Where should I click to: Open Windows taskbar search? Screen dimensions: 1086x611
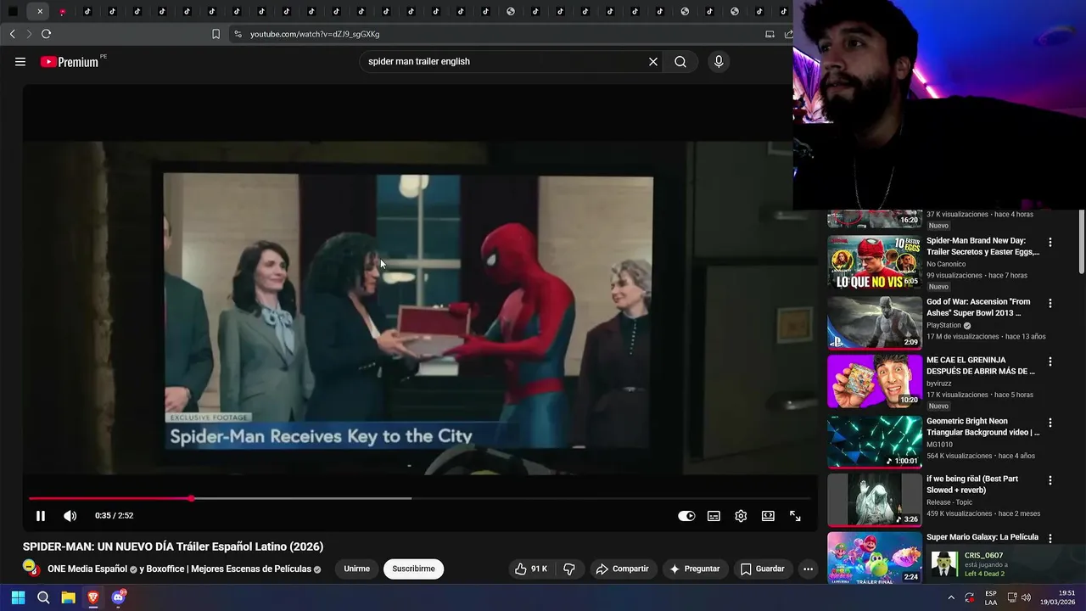pos(43,597)
